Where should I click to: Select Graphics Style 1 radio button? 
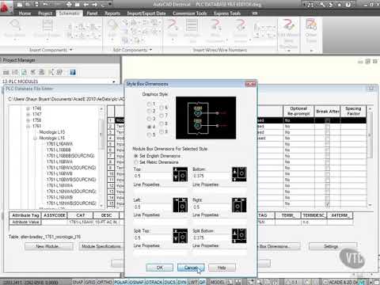pos(149,104)
